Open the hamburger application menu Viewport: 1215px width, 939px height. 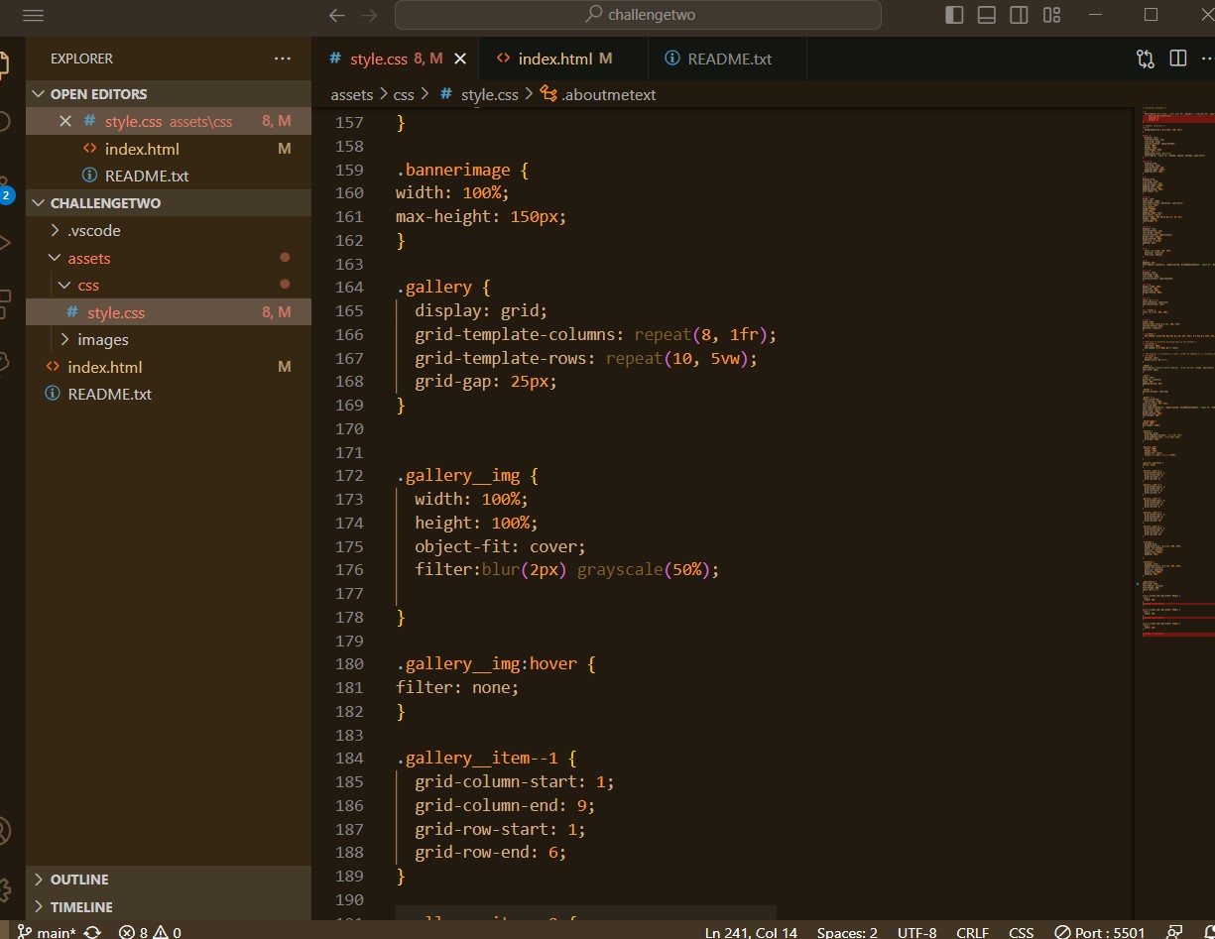tap(33, 15)
